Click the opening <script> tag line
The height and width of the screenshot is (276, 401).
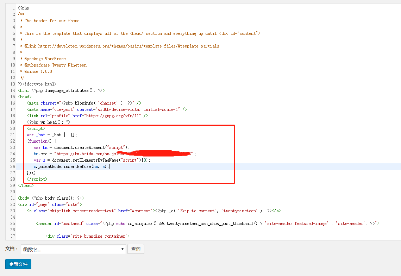click(36, 128)
